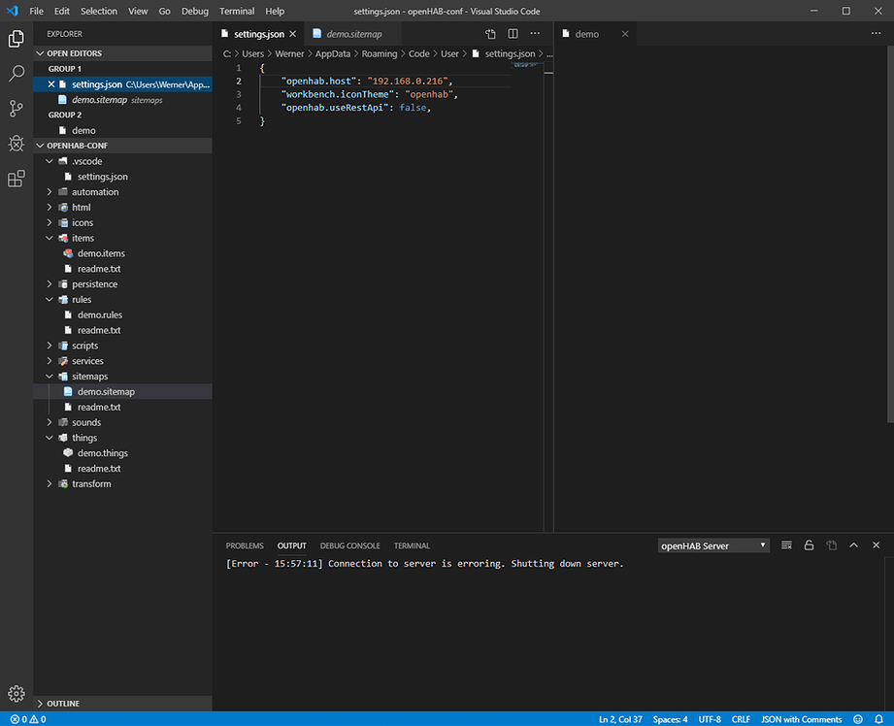This screenshot has width=894, height=726.
Task: Open the Source Control view
Action: click(16, 109)
